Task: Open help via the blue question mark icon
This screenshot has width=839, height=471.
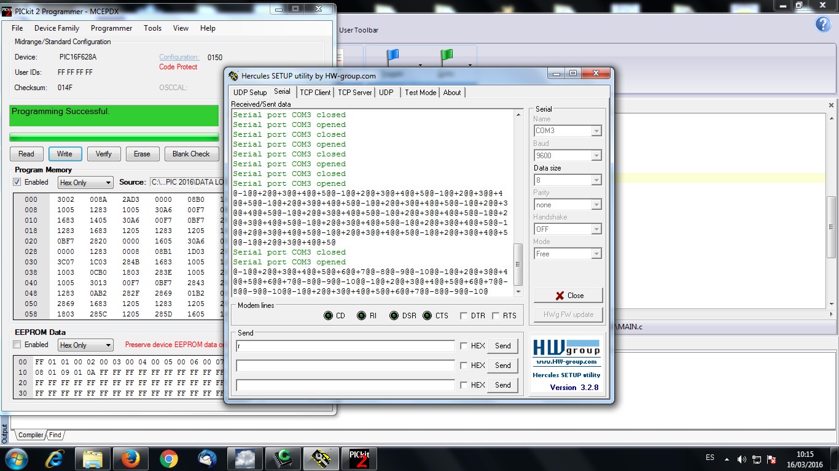Action: tap(823, 24)
